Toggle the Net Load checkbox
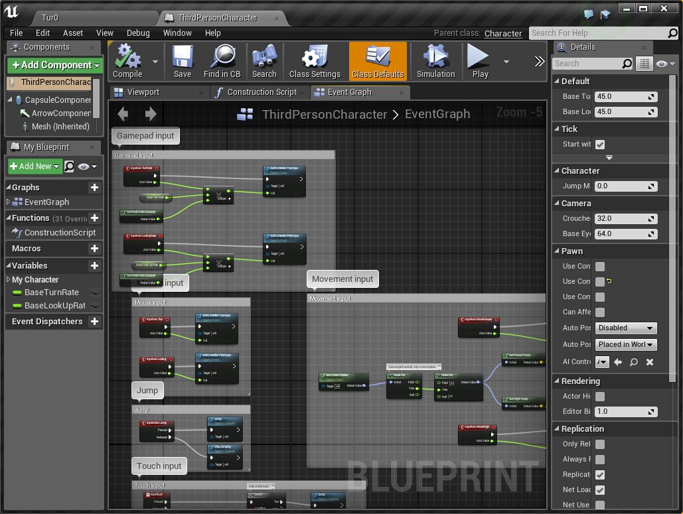 click(x=600, y=490)
